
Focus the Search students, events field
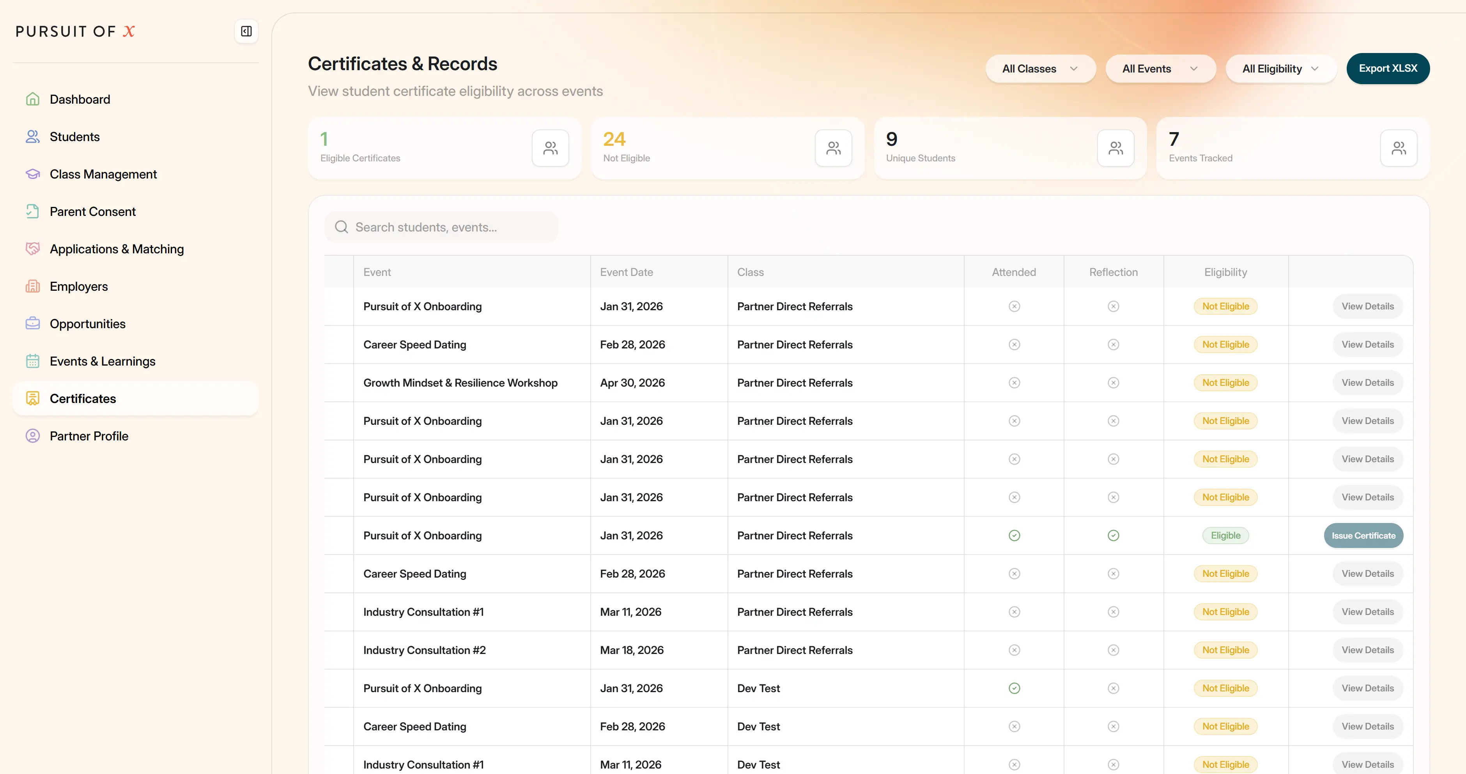441,227
